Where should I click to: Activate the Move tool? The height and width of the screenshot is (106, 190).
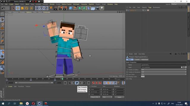point(18,8)
